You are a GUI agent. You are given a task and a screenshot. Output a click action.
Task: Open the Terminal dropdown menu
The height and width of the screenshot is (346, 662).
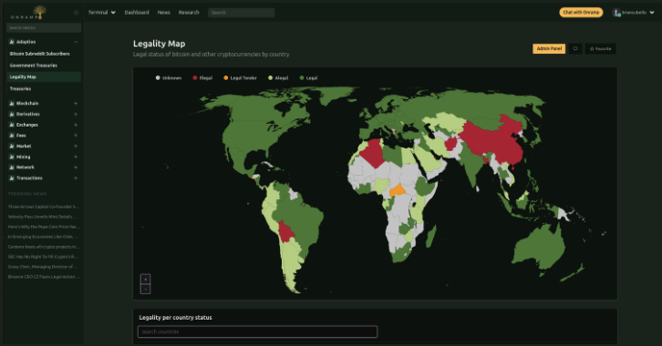click(x=102, y=13)
